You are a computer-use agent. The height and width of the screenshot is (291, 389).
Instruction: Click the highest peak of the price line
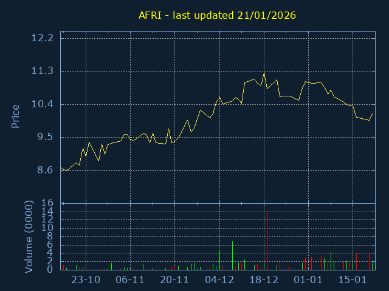pos(264,73)
